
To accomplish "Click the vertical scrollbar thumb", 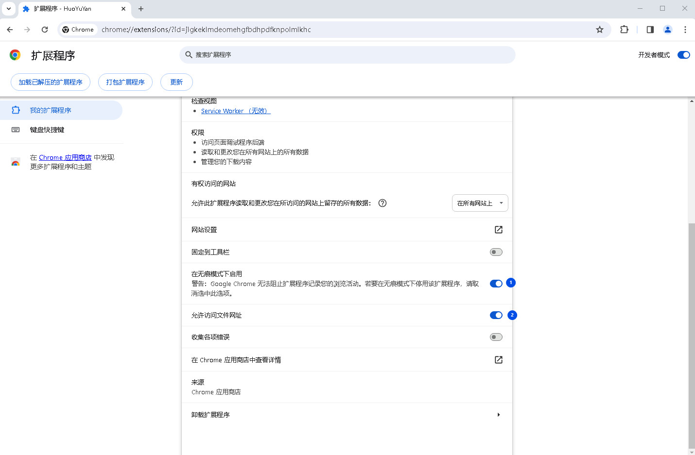I will point(692,336).
